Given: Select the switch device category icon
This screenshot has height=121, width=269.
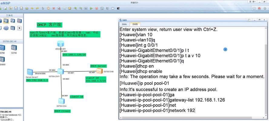Looking at the screenshot, I should pyautogui.click(x=6, y=21).
